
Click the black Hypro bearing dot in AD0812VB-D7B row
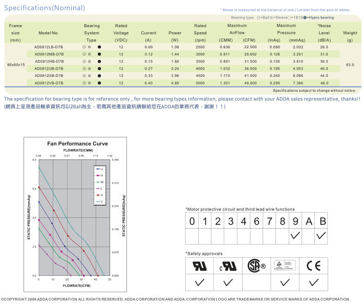click(99, 83)
